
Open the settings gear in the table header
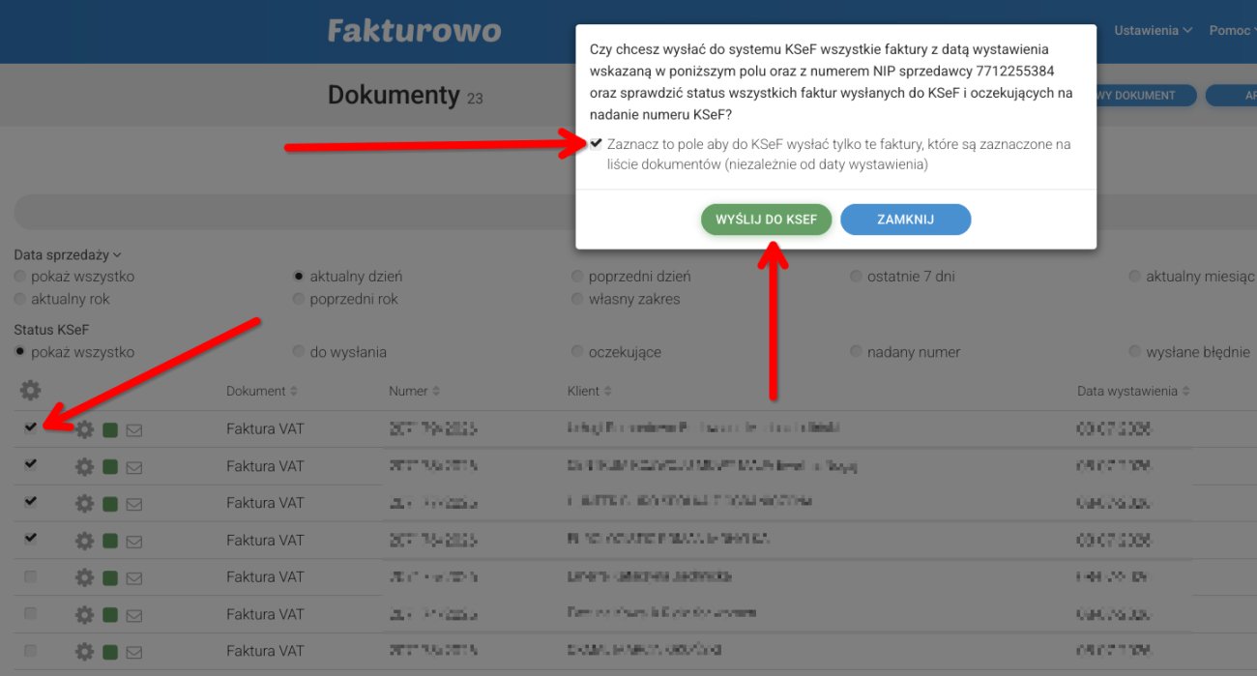click(31, 391)
